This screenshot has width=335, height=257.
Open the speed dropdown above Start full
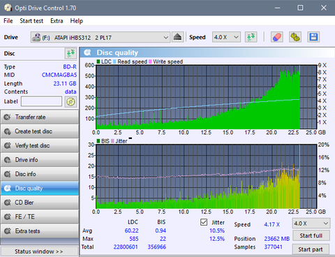pos(311,223)
